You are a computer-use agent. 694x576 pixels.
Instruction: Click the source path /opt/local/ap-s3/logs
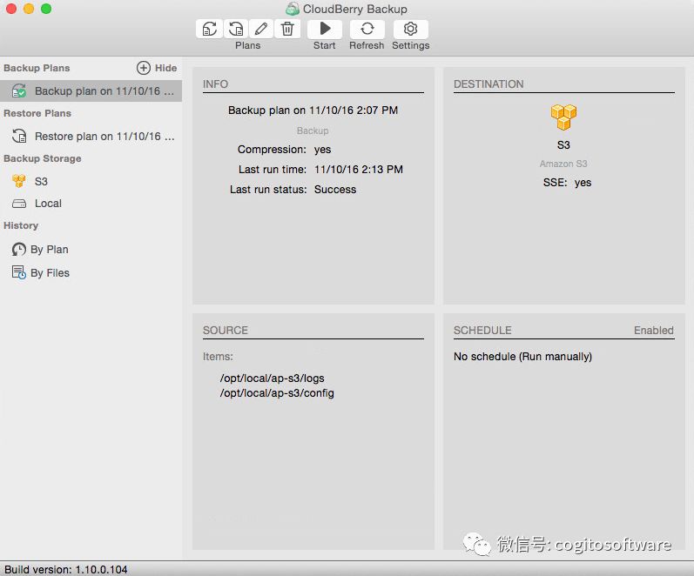pos(273,378)
